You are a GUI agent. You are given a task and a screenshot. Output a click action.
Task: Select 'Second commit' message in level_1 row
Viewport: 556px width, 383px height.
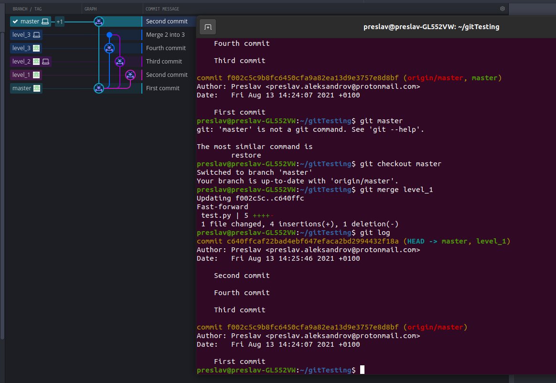coord(167,75)
